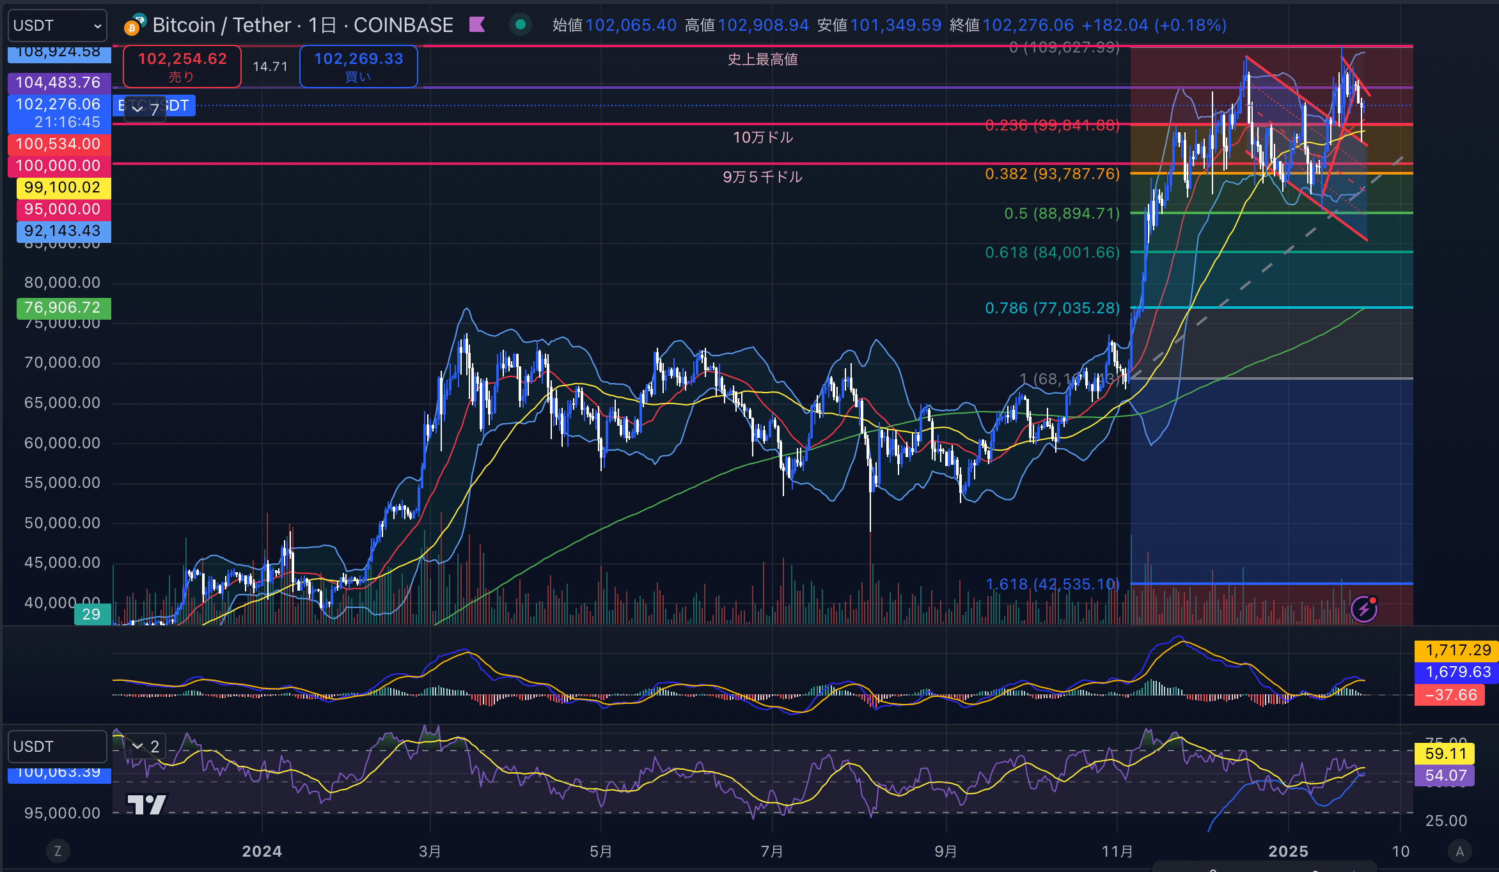This screenshot has height=872, width=1499.
Task: Open the USDT dropdown of the RSI pane
Action: [x=58, y=747]
